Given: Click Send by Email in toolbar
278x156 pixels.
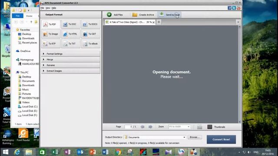Looking at the screenshot, I should tap(169, 15).
